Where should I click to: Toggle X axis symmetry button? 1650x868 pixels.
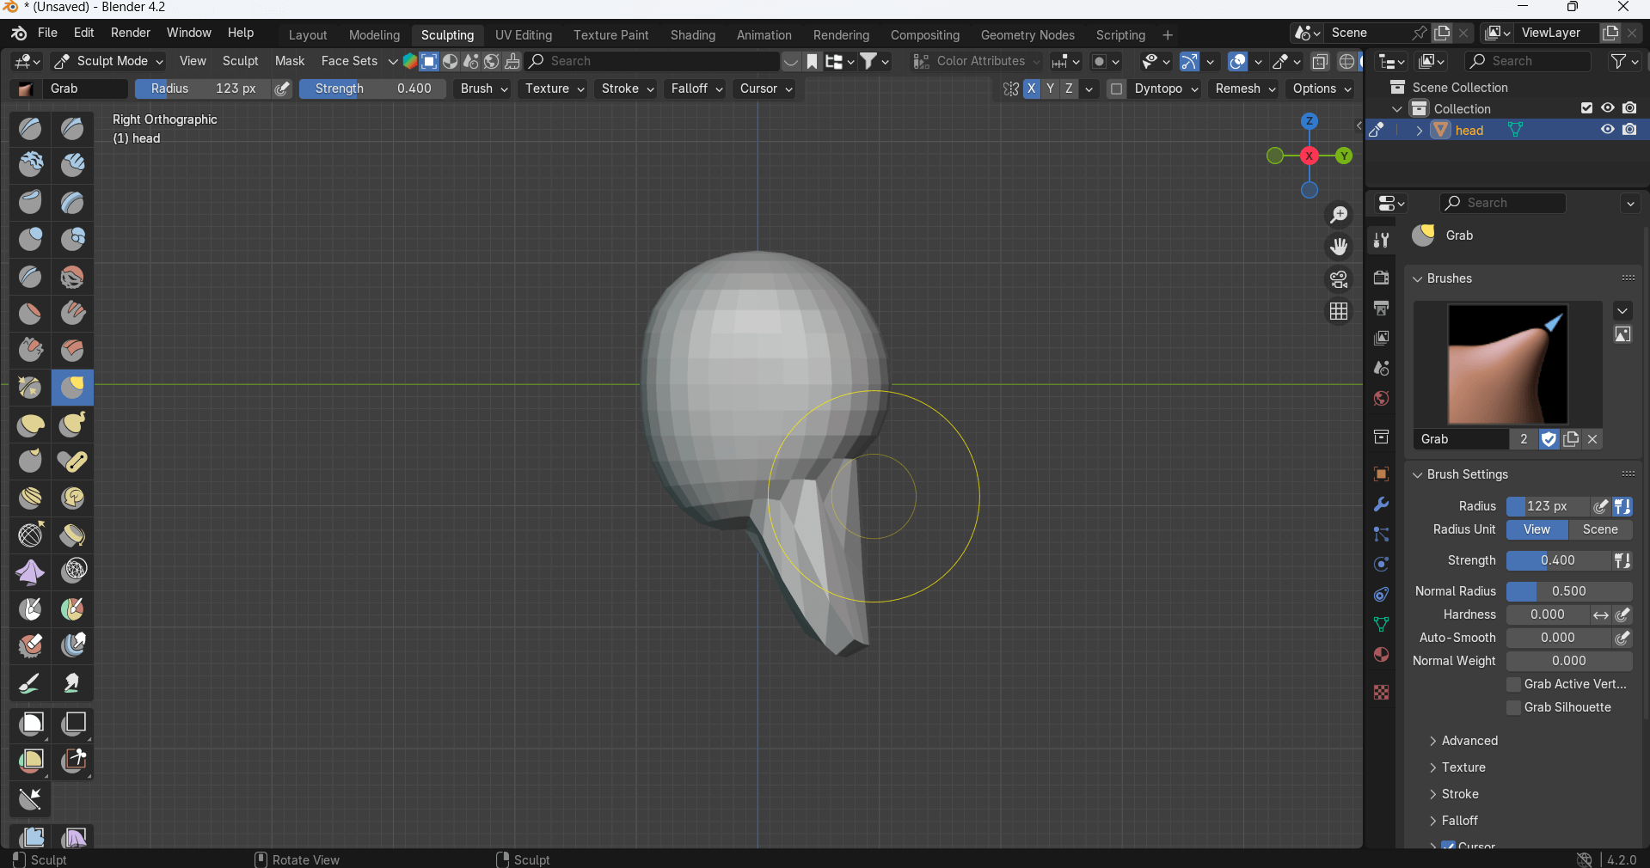1031,89
